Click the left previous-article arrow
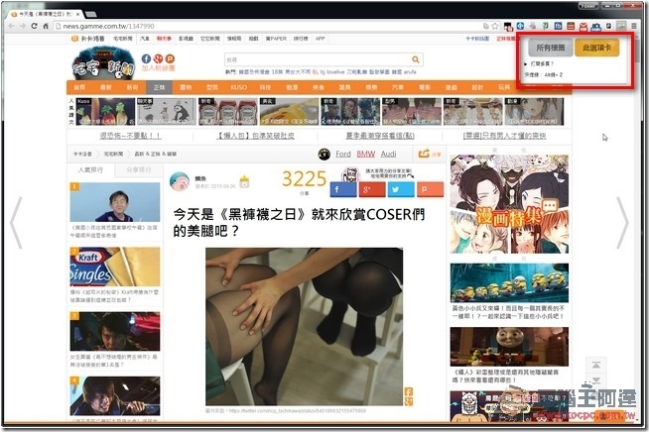This screenshot has height=432, width=649. pos(16,223)
